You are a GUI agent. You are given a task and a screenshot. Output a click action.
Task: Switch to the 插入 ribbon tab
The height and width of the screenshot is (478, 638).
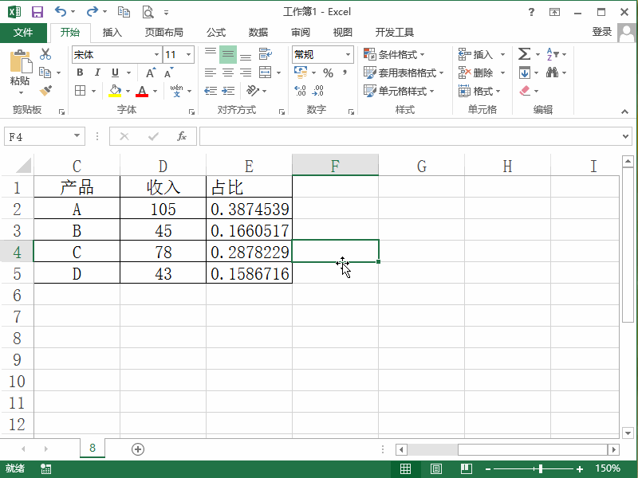112,32
